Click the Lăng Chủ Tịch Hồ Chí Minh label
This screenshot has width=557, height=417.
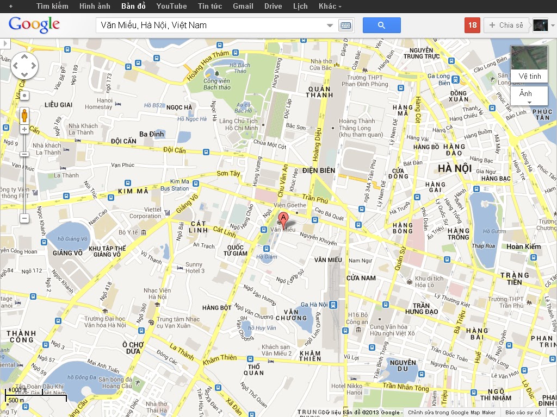[238, 124]
